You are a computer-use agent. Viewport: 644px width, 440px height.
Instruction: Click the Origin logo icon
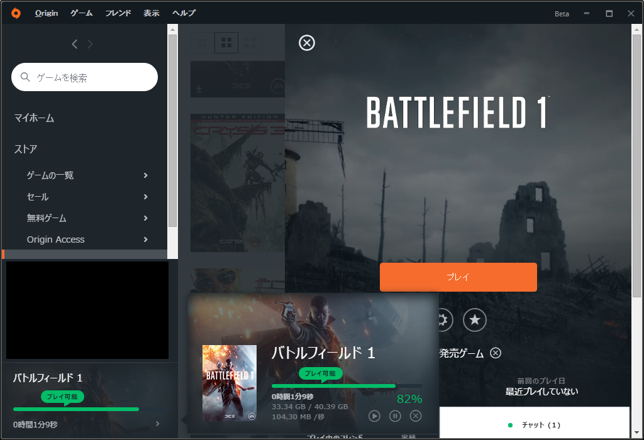pos(16,13)
